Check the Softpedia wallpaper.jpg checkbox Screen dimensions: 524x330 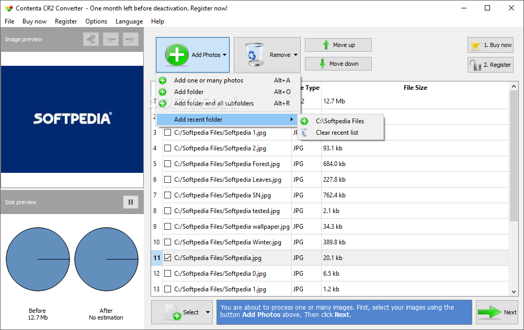tap(168, 227)
